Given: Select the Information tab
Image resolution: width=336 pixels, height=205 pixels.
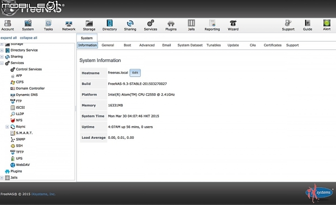Looking at the screenshot, I should click(87, 45).
